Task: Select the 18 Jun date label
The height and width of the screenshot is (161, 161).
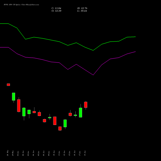Action: (x=85, y=153)
